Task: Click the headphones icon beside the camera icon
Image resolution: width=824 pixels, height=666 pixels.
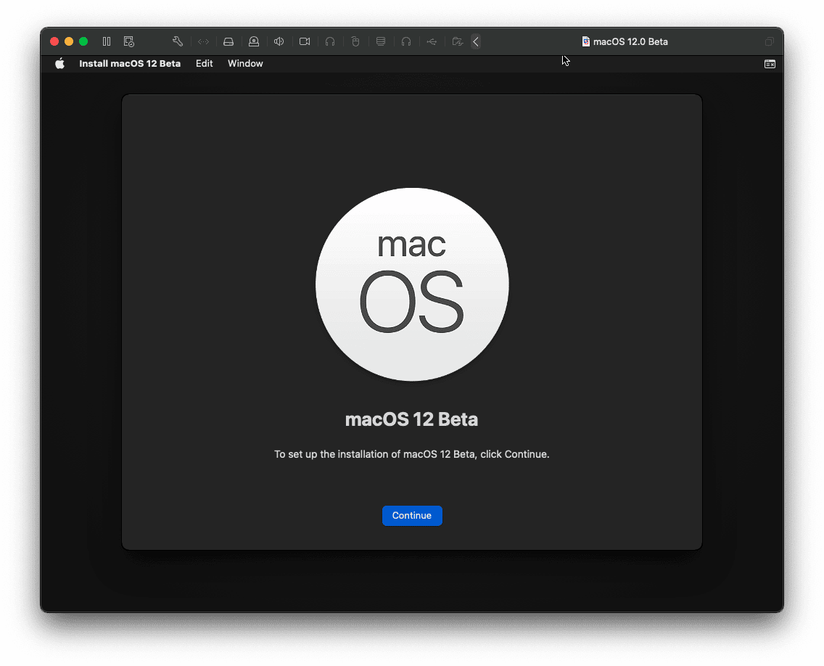Action: pyautogui.click(x=330, y=41)
